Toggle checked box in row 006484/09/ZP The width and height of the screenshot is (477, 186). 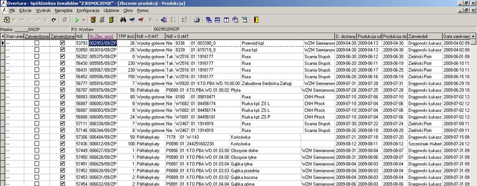click(x=62, y=137)
